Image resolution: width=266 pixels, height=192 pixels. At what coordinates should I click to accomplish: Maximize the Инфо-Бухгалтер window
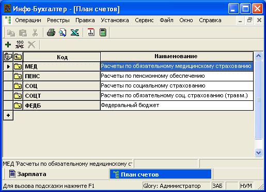[245, 8]
